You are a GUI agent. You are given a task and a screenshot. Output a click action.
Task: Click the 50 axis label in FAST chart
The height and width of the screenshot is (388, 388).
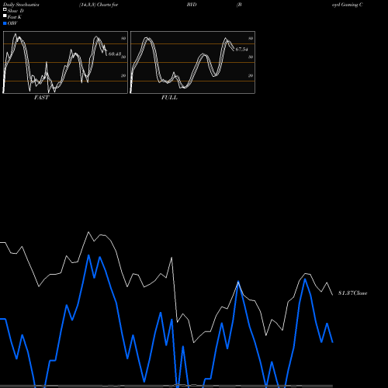[x=123, y=57]
